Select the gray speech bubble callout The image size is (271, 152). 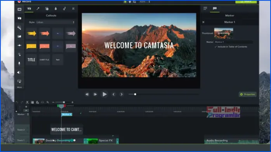(71, 46)
